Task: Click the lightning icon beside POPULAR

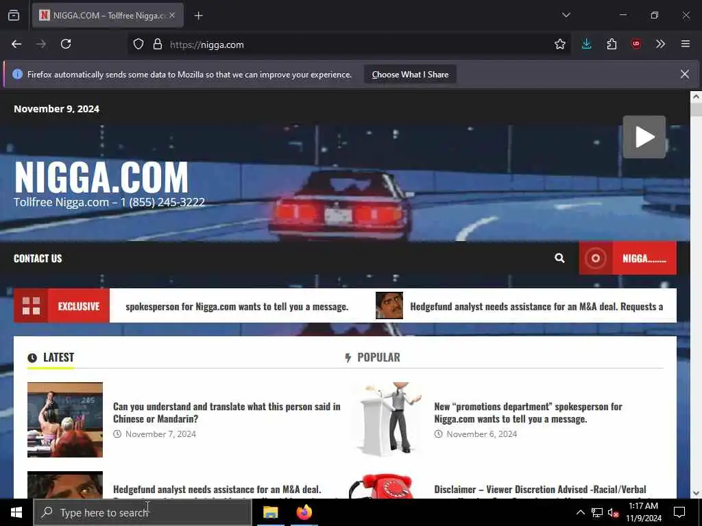Action: tap(348, 358)
